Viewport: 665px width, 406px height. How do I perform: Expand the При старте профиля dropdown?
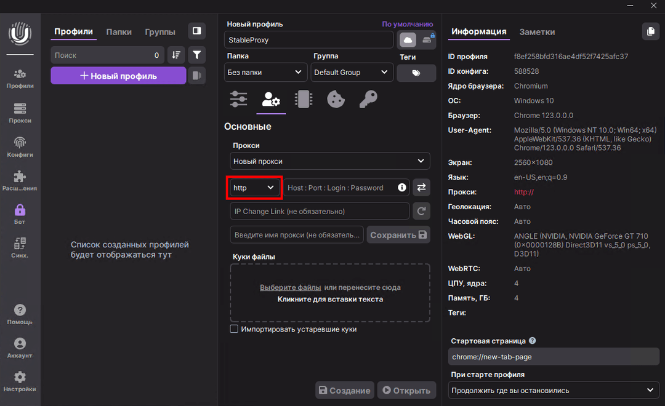(x=552, y=390)
